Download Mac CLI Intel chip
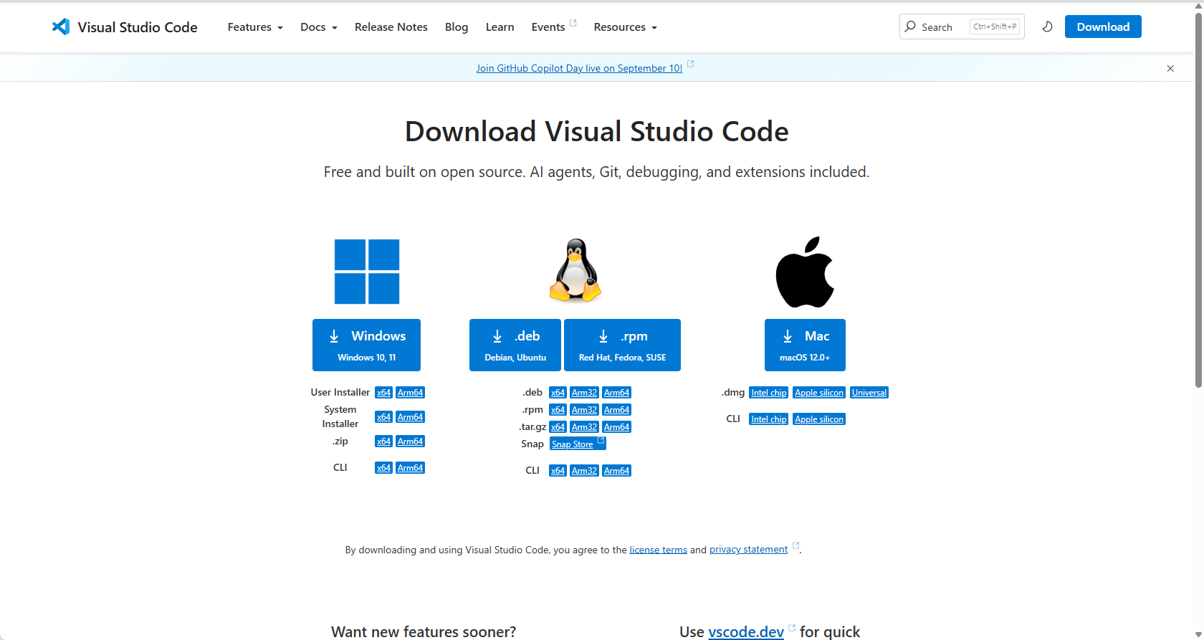Viewport: 1204px width, 640px height. tap(768, 419)
